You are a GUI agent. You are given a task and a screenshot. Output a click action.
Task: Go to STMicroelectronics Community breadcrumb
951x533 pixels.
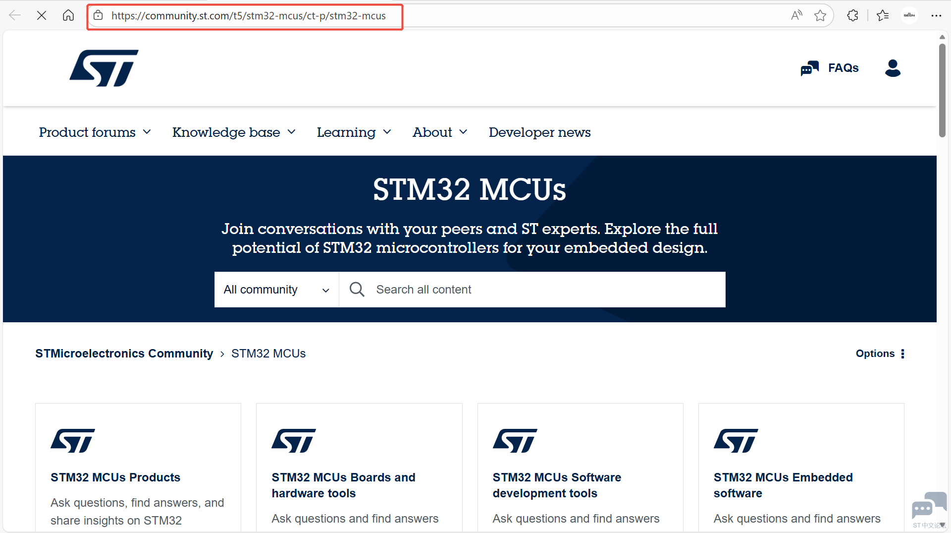(x=124, y=354)
